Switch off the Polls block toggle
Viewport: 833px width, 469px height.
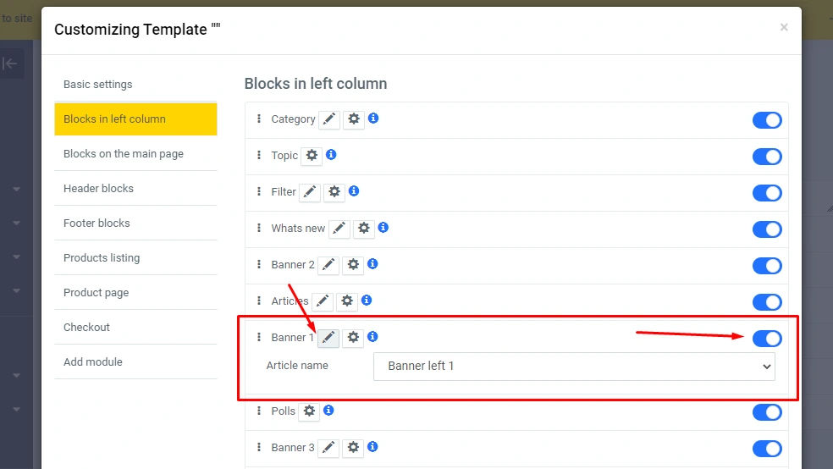(x=767, y=412)
